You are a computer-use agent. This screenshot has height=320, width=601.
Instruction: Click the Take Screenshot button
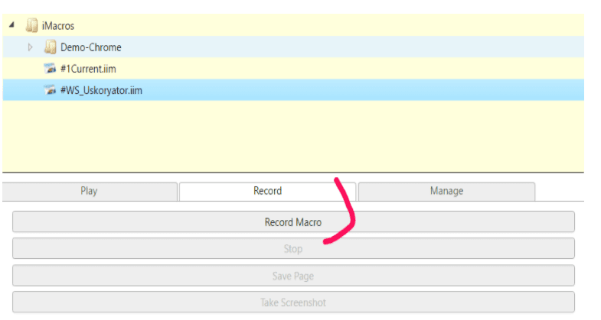click(293, 302)
